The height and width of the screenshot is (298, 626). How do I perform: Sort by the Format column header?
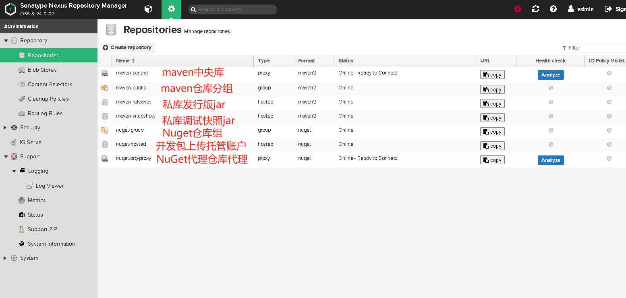pos(314,61)
